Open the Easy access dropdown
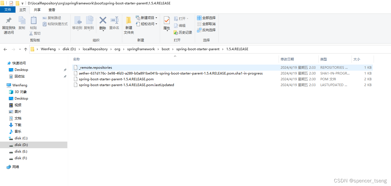The image size is (391, 186). point(147,24)
